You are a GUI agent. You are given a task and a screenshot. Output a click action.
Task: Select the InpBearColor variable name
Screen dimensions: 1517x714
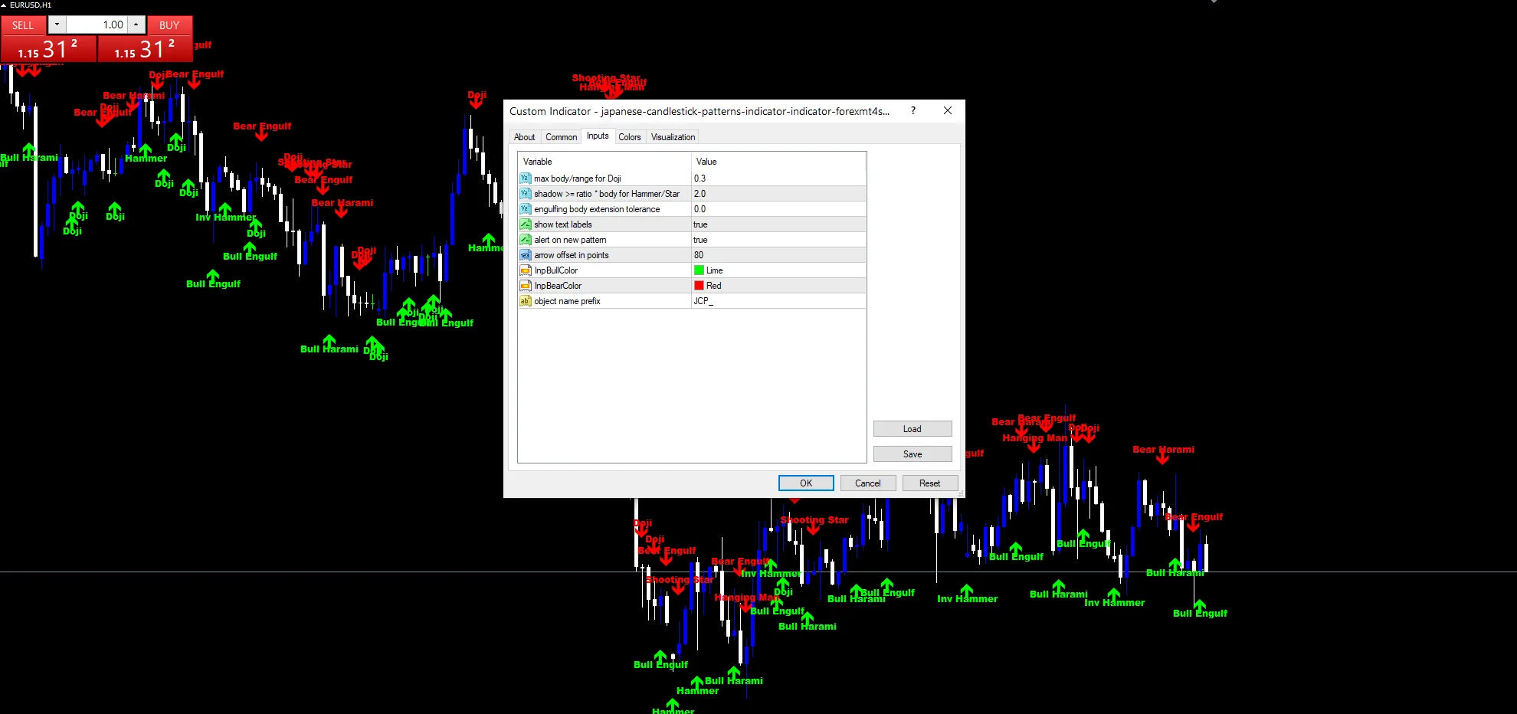(x=558, y=286)
